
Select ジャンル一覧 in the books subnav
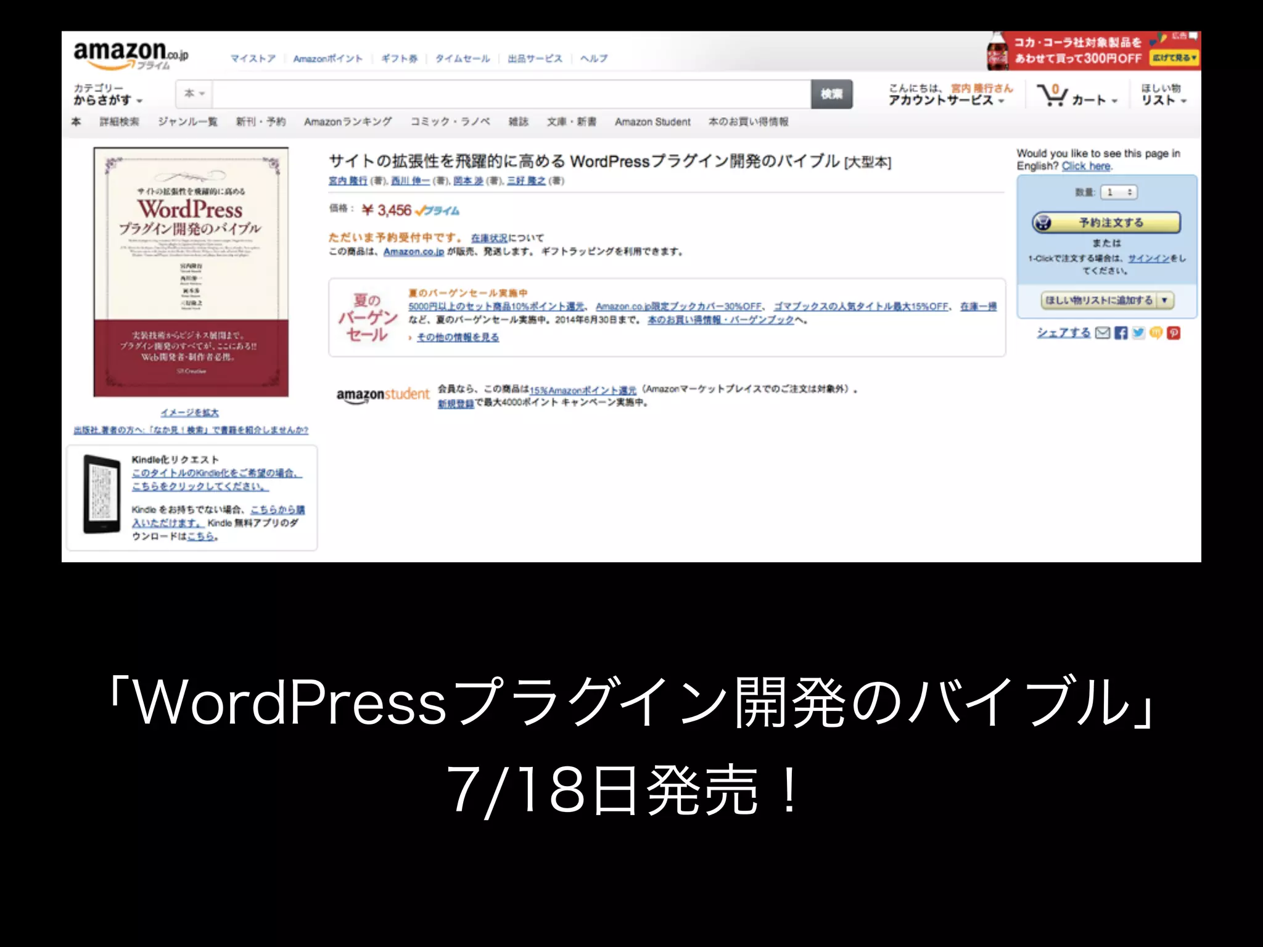tap(187, 122)
